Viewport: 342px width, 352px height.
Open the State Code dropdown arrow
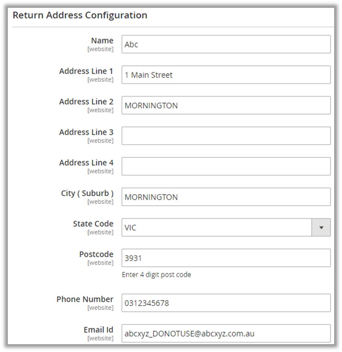(321, 227)
